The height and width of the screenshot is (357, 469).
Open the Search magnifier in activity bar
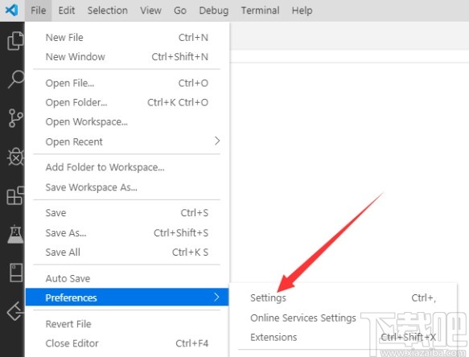coord(16,80)
